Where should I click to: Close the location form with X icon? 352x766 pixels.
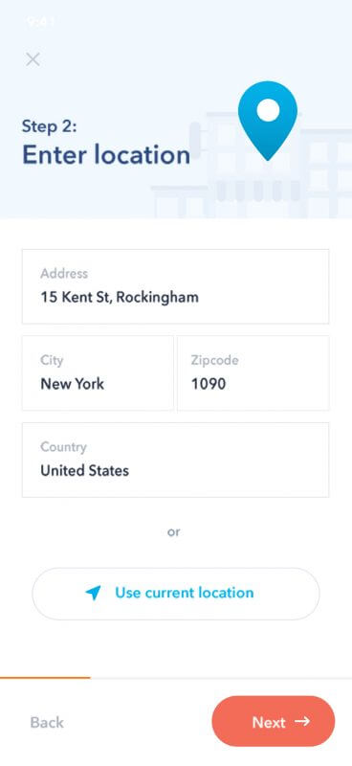tap(33, 59)
